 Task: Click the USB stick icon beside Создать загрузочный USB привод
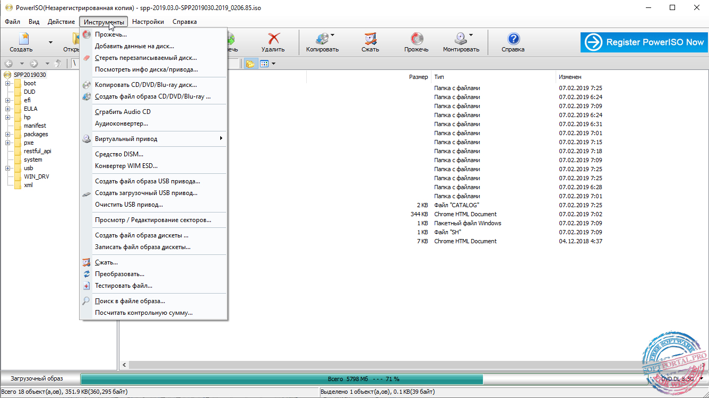pos(87,193)
